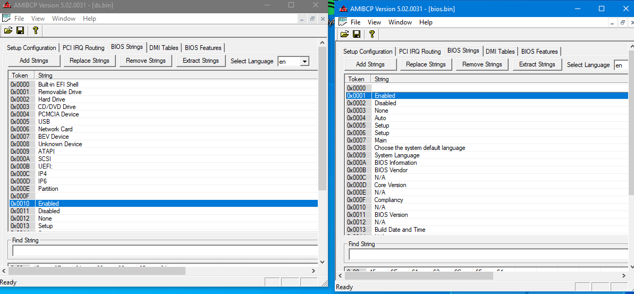The height and width of the screenshot is (294, 634).
Task: Save icon in bios.bin window toolbar
Action: point(357,34)
